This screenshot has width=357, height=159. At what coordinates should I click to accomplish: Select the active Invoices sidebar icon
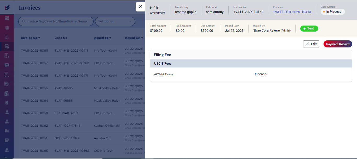[7, 46]
